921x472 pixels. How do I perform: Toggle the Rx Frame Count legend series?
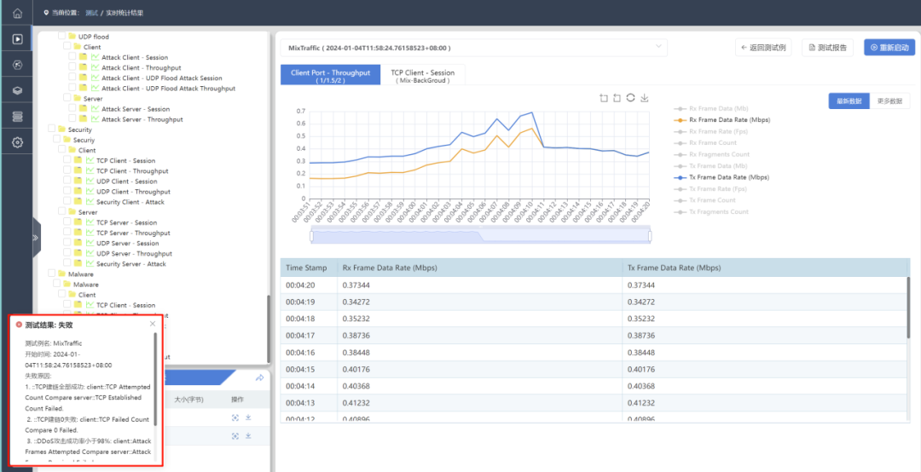tap(712, 143)
